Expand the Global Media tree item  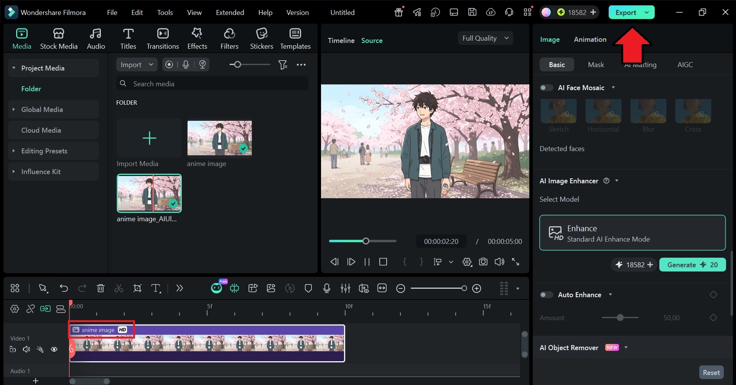[x=14, y=109]
